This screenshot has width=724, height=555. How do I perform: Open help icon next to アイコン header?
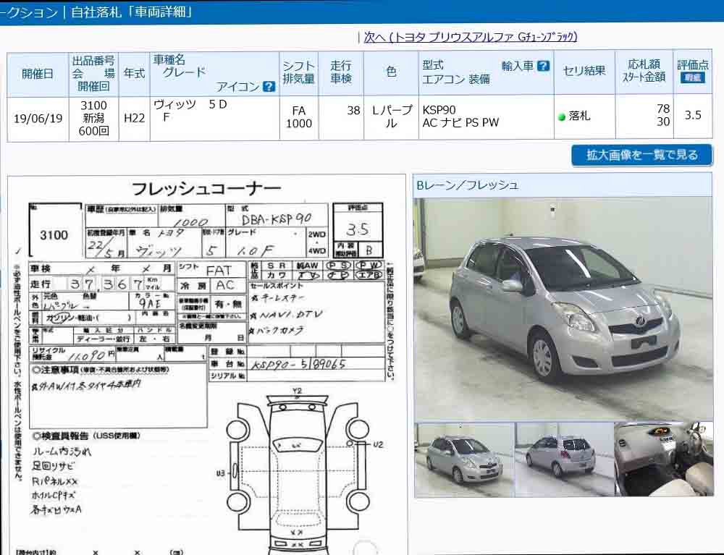point(269,86)
